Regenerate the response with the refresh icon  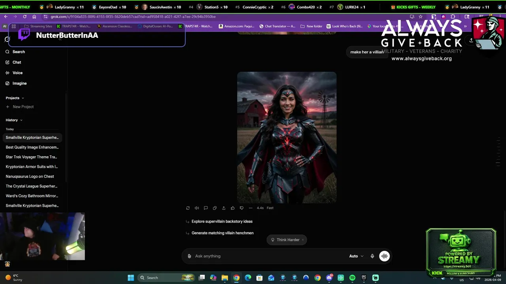188,208
